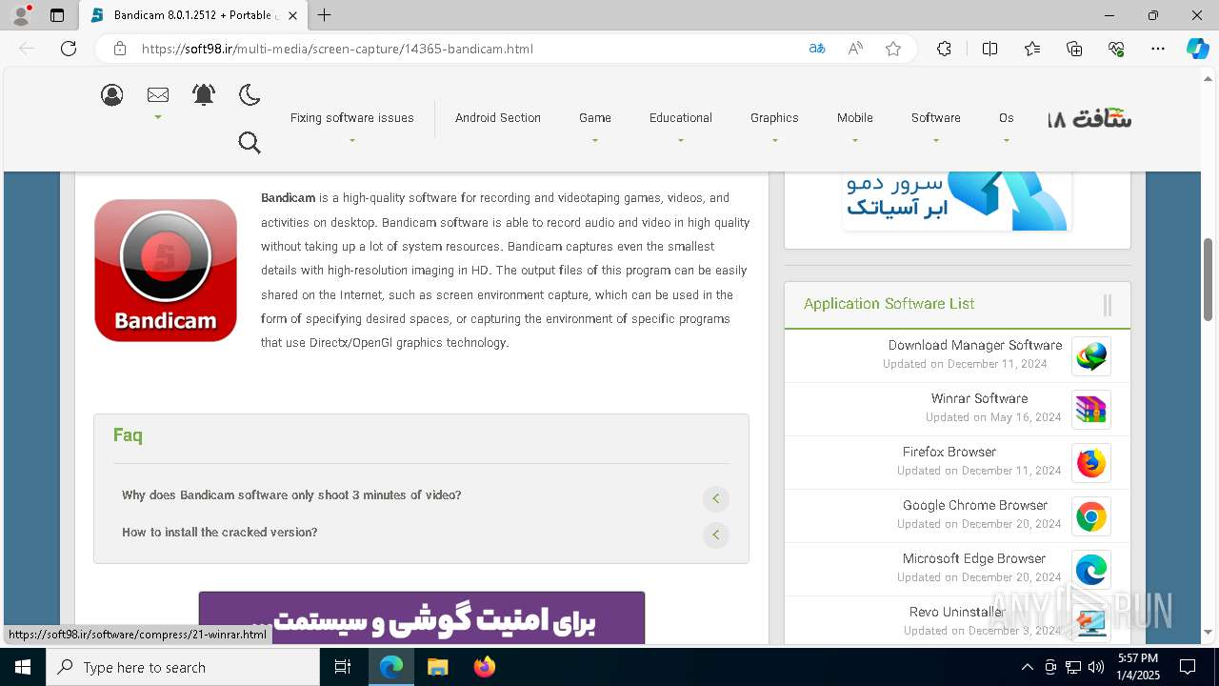Viewport: 1219px width, 686px height.
Task: Click the Firefox Browser list icon
Action: 1091,463
